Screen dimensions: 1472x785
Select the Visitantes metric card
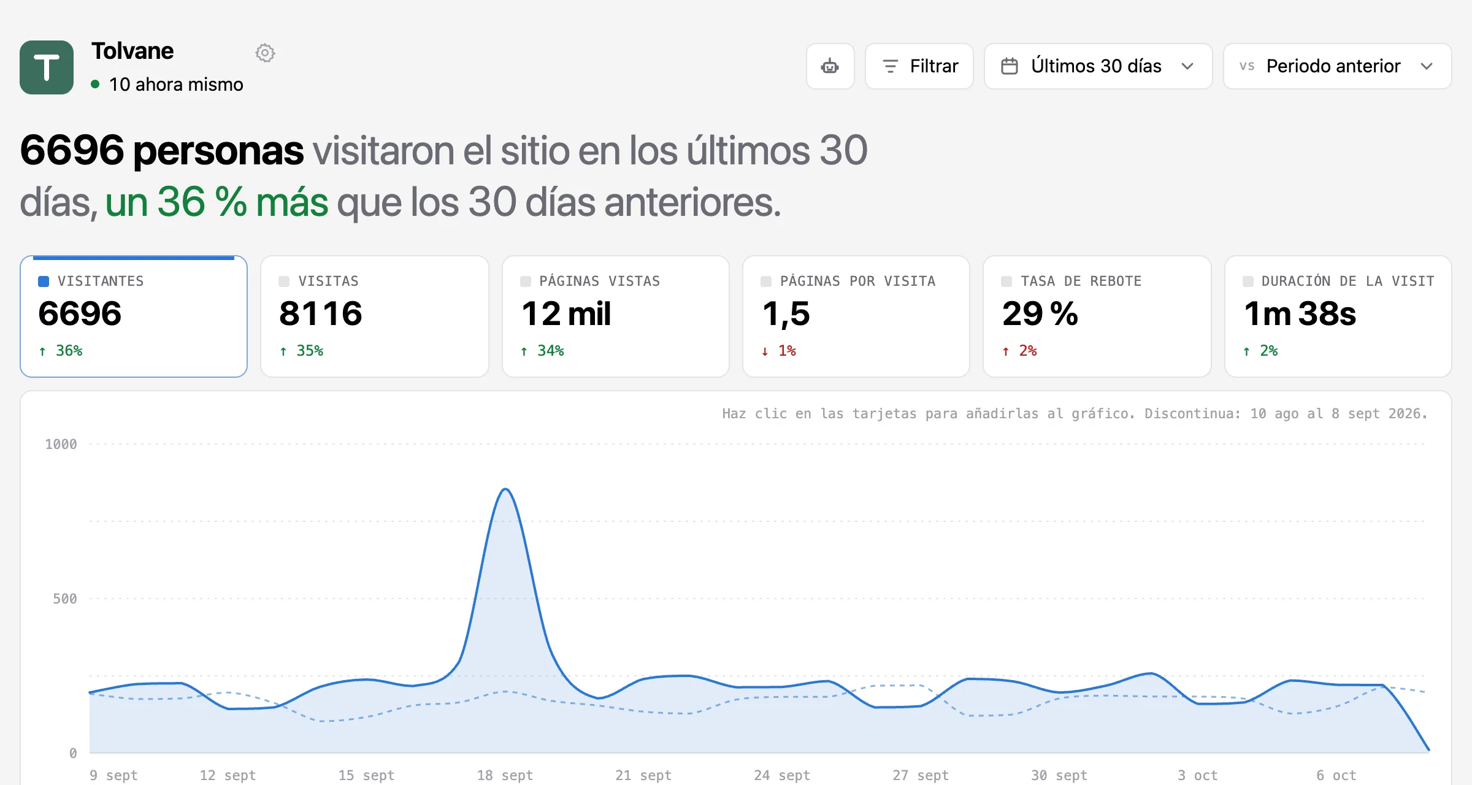click(134, 316)
